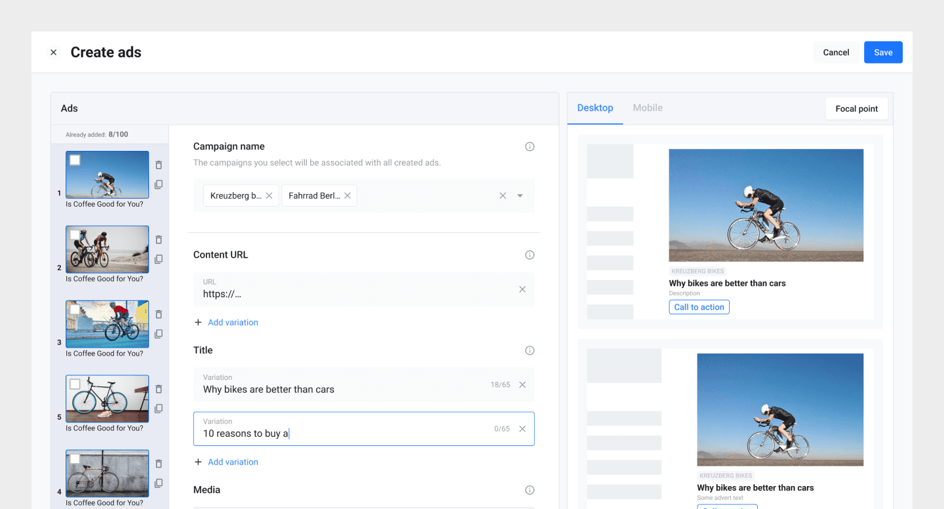The height and width of the screenshot is (509, 944).
Task: Click the 'Already added: 8/100' counter text
Action: tap(97, 134)
